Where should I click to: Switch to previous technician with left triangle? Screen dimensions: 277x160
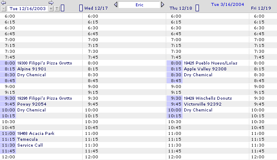116,5
